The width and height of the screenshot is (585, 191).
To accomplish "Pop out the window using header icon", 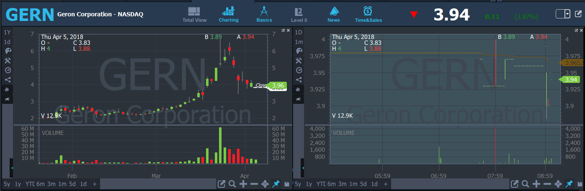I will click(579, 14).
